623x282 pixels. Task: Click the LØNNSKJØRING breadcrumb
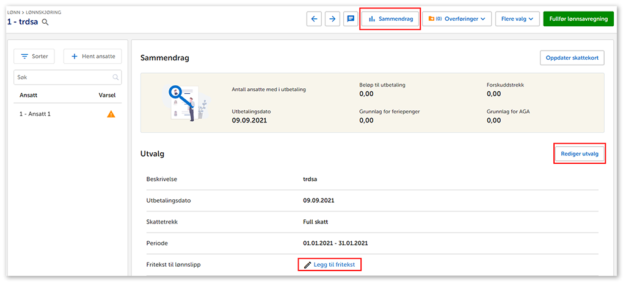(x=43, y=12)
